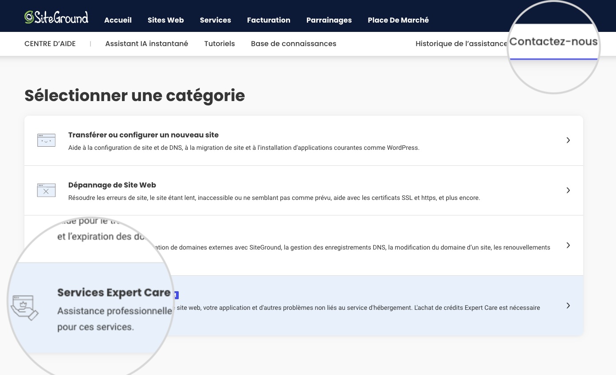Expand the Transférer ou configurer row chevron
616x375 pixels.
point(568,140)
